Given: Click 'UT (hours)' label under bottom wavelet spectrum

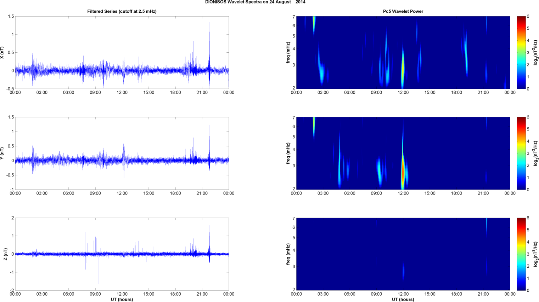Looking at the screenshot, I should [403, 300].
